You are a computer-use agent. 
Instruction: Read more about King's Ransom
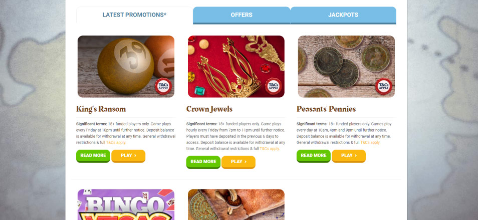click(x=93, y=156)
